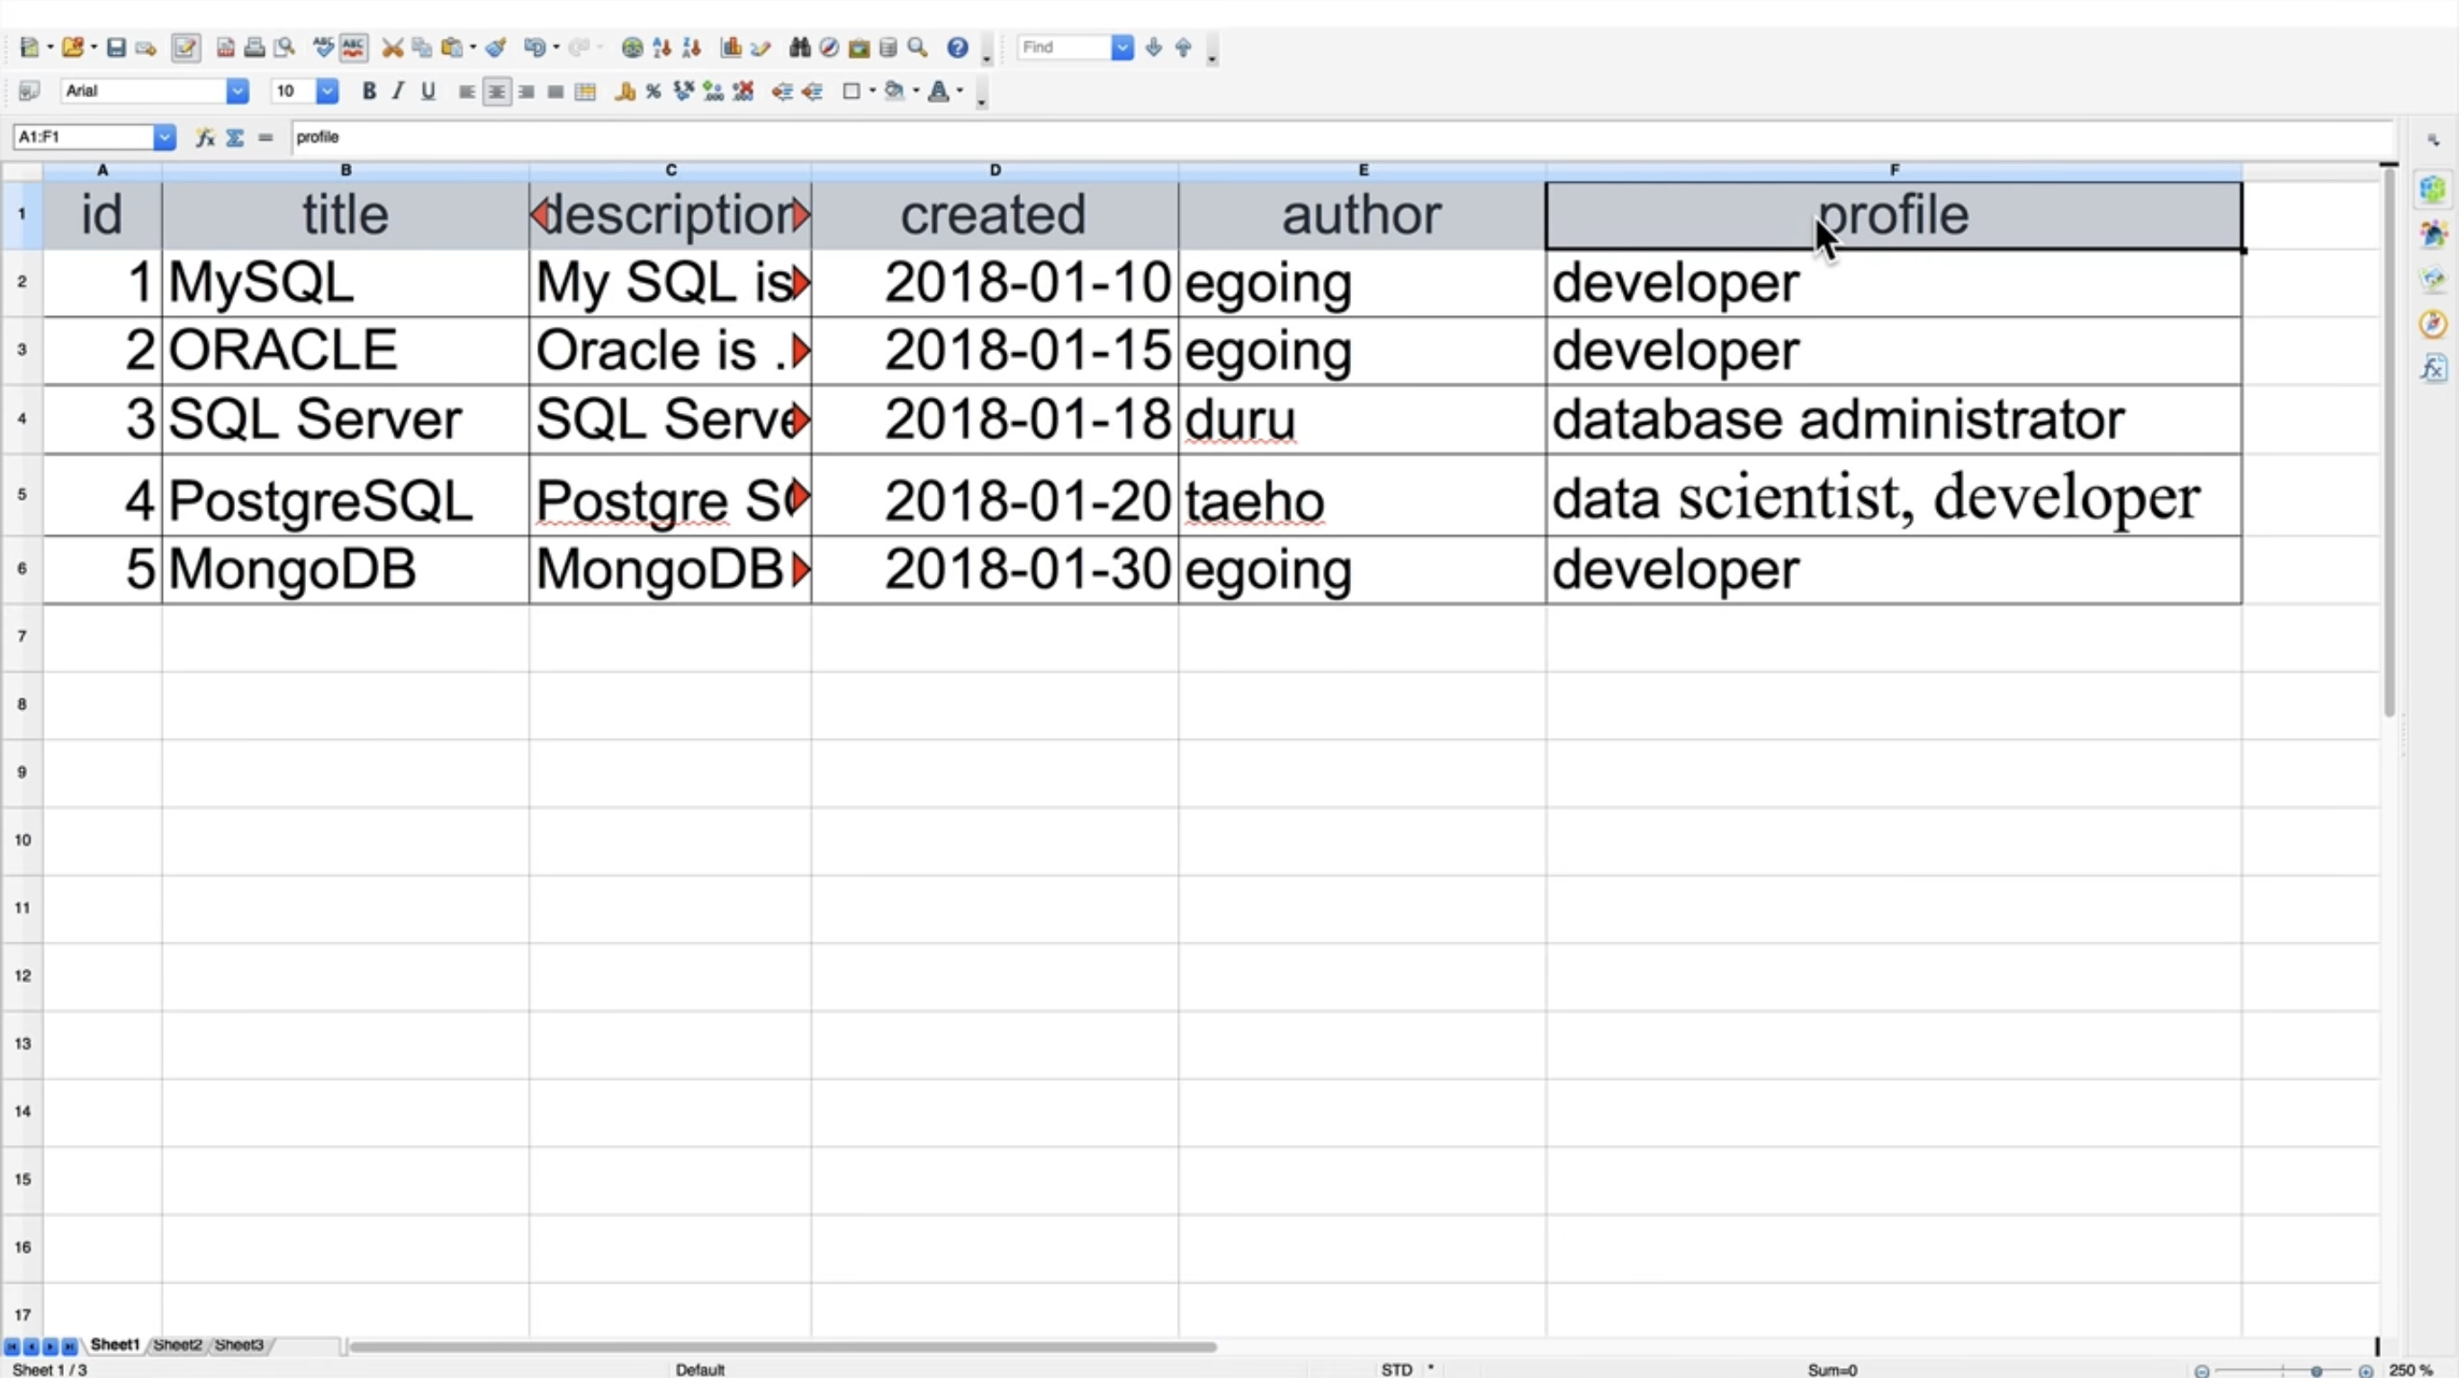The width and height of the screenshot is (2459, 1378).
Task: Click the Copy icon
Action: (x=421, y=47)
